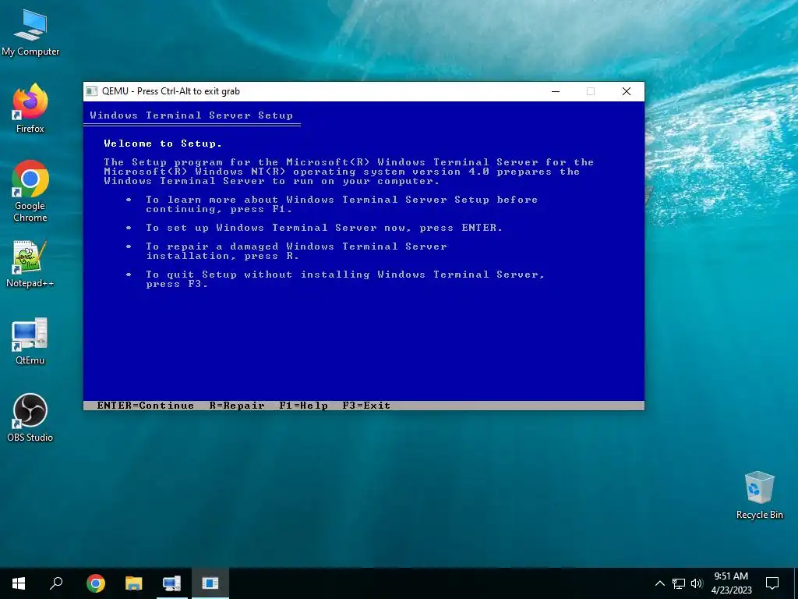Open File Explorer from the taskbar
Image resolution: width=798 pixels, height=599 pixels.
[134, 583]
